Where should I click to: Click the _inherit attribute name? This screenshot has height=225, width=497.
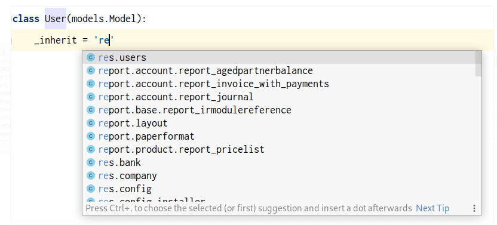click(x=56, y=40)
